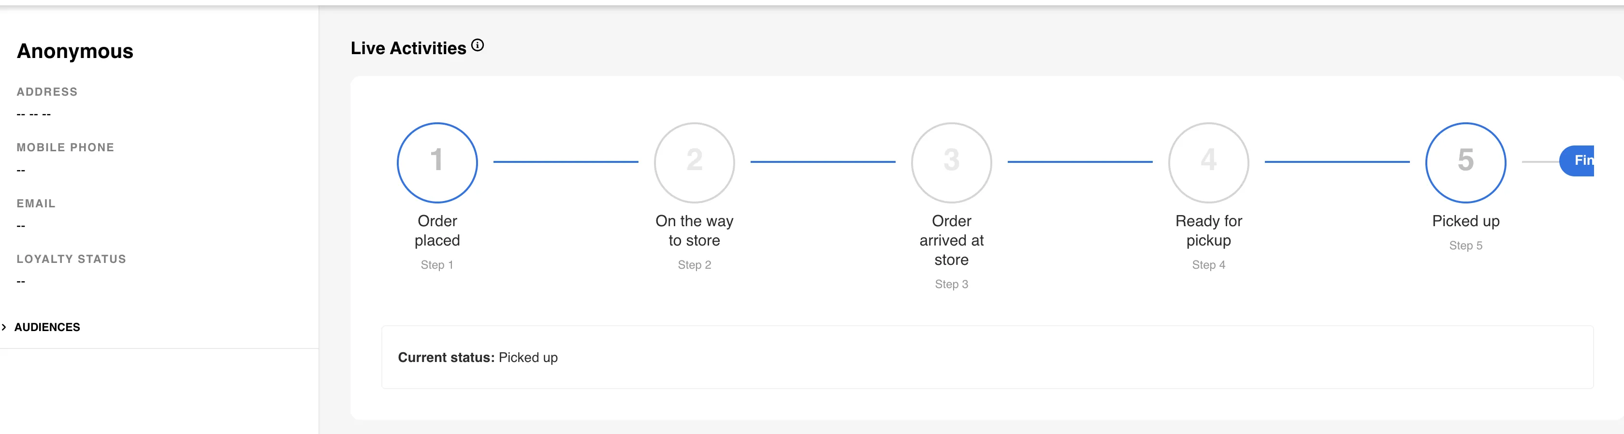Select step 1 Order placed circle
This screenshot has width=1624, height=434.
pos(437,162)
